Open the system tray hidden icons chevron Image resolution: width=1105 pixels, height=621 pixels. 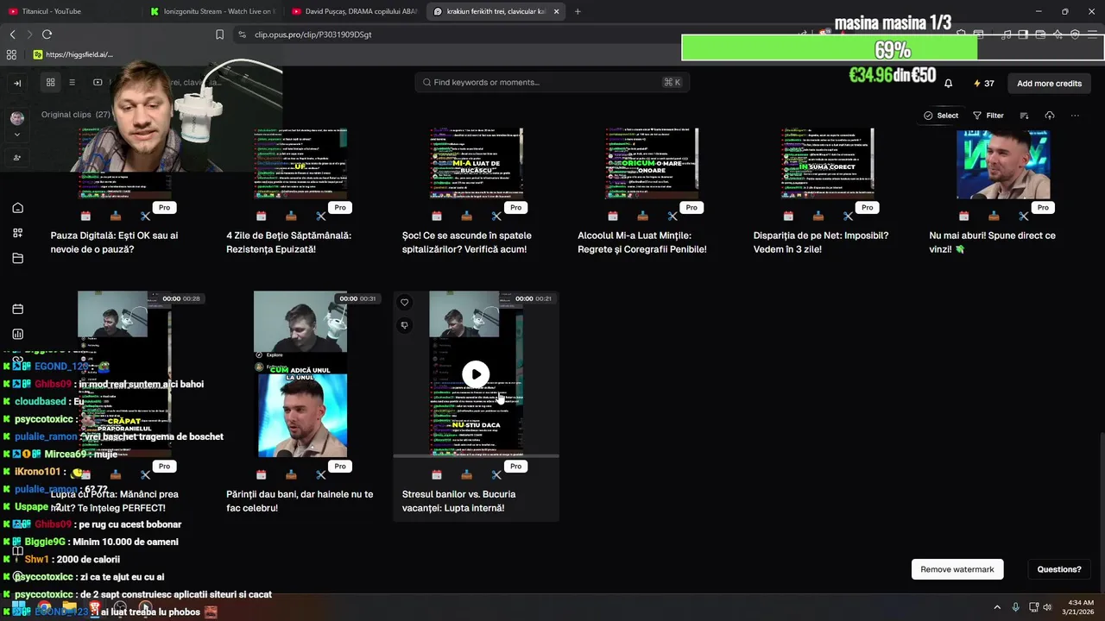tap(997, 607)
